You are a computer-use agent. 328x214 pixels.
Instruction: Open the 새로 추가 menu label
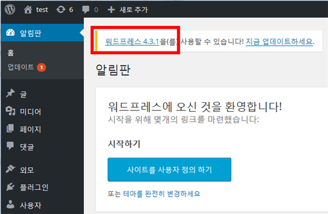134,10
